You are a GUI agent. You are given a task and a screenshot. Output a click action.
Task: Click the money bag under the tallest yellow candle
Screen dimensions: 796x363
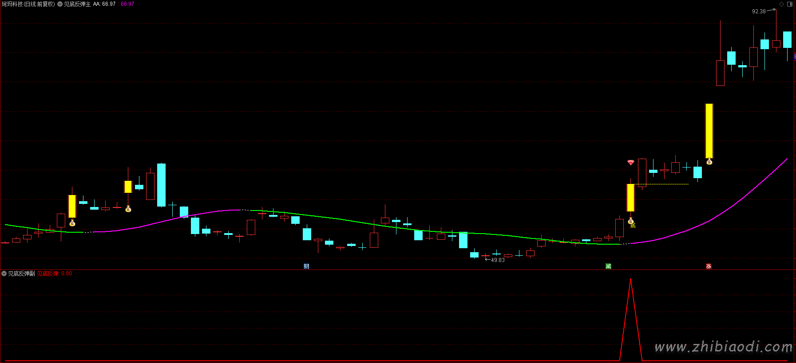pos(709,162)
